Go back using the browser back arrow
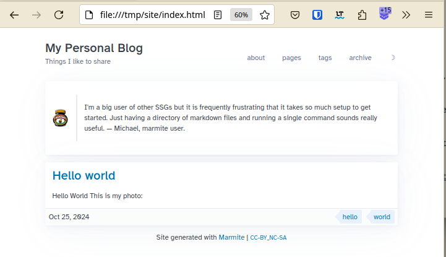Image resolution: width=446 pixels, height=257 pixels. (x=14, y=15)
